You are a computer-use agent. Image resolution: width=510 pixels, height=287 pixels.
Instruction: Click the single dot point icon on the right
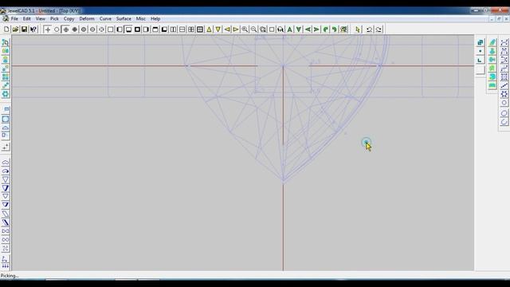[481, 51]
